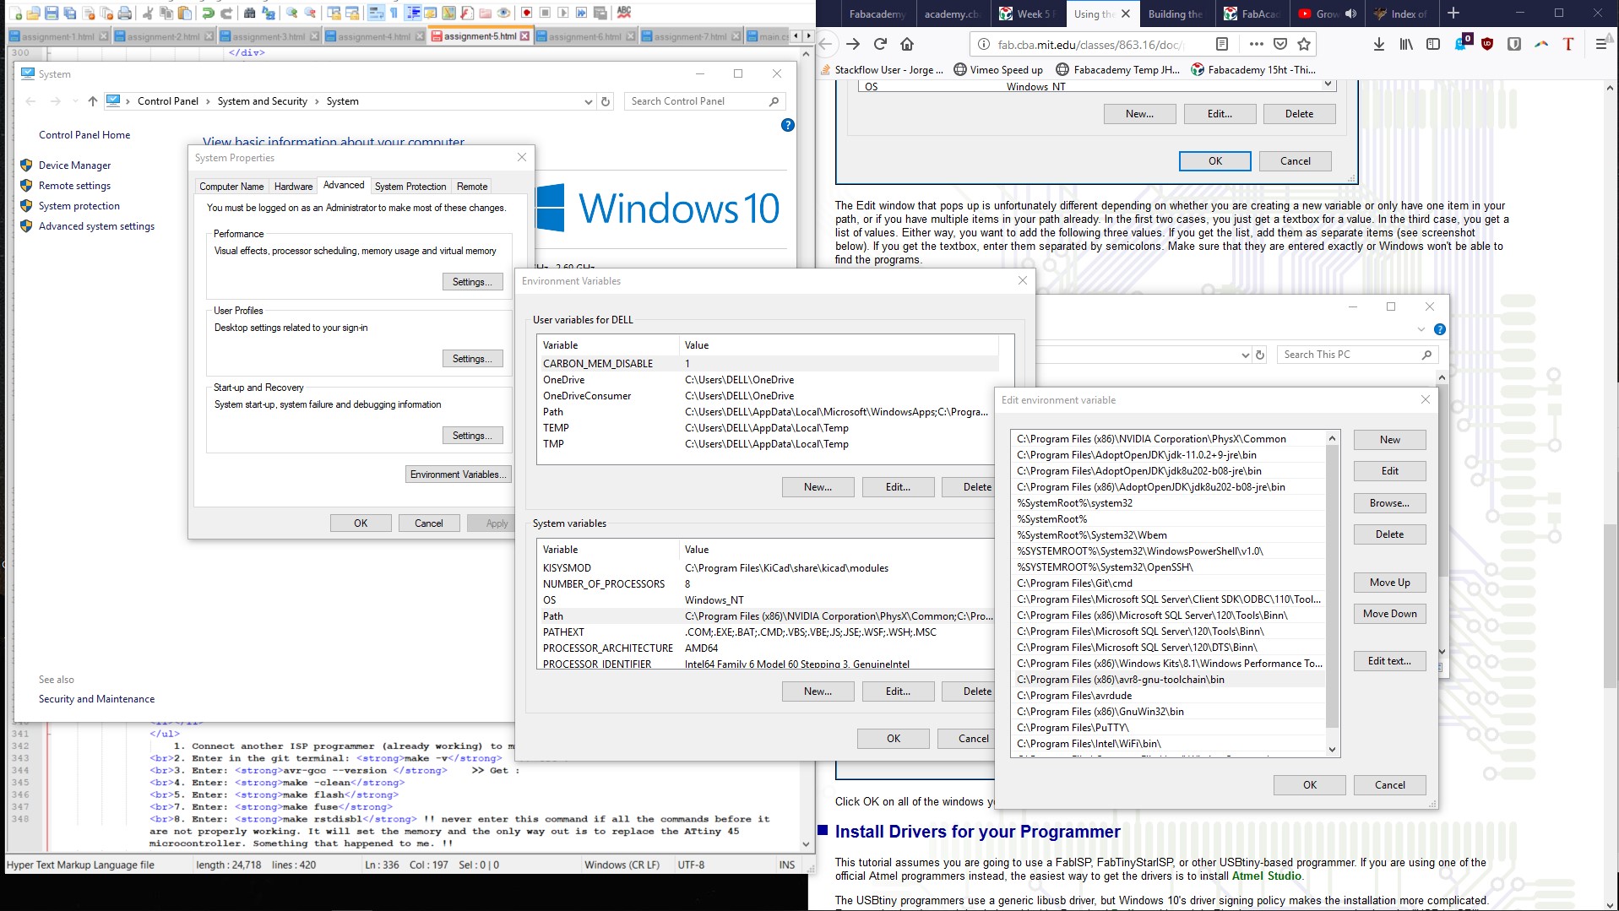Toggle word wrap in Notepad++ toolbar
Viewport: 1619px width, 911px height.
click(376, 13)
